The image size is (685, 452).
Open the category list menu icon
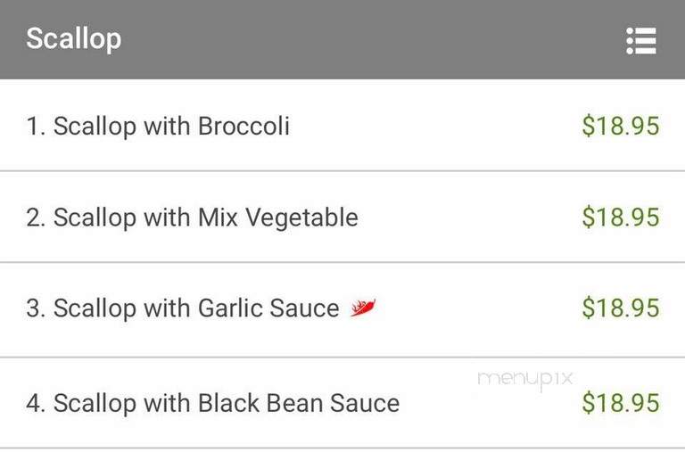coord(641,41)
